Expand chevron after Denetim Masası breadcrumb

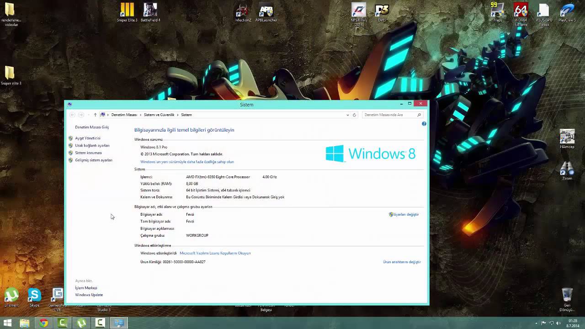tap(140, 115)
